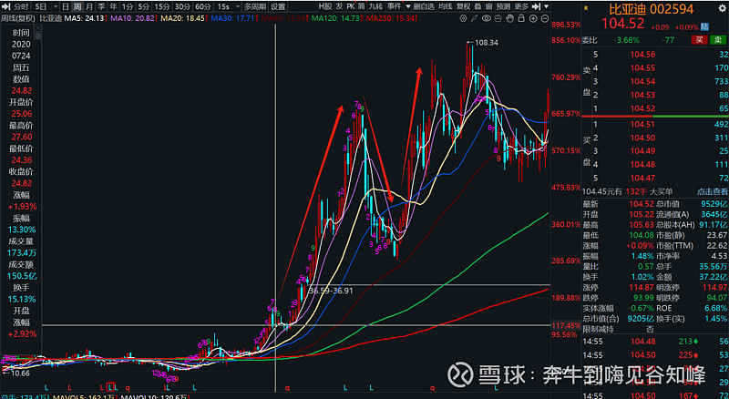Click the toolbox icon above the chart
Viewport: 729px width, 399px height.
pyautogui.click(x=498, y=18)
